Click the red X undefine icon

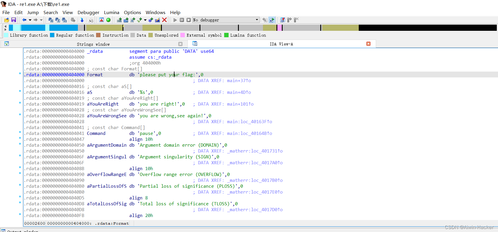[165, 20]
